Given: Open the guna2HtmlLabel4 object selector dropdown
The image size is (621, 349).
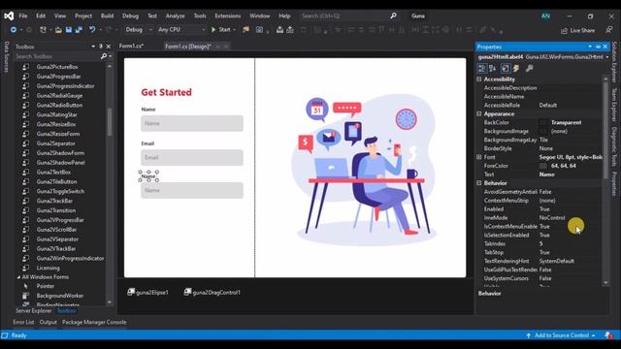Looking at the screenshot, I should click(606, 57).
